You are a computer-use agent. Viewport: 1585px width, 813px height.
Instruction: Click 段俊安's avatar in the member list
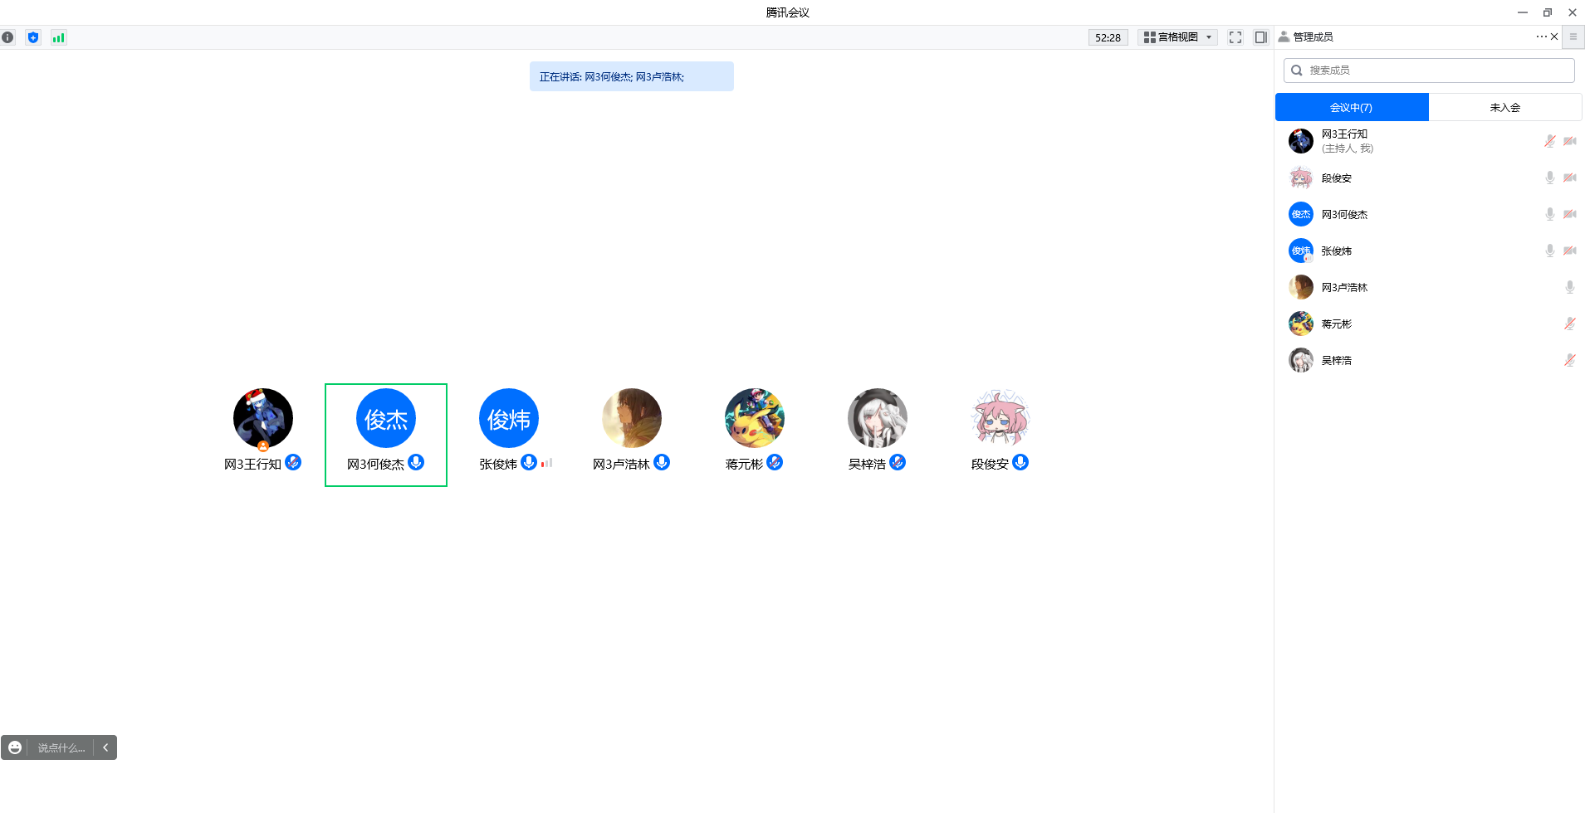click(1301, 178)
